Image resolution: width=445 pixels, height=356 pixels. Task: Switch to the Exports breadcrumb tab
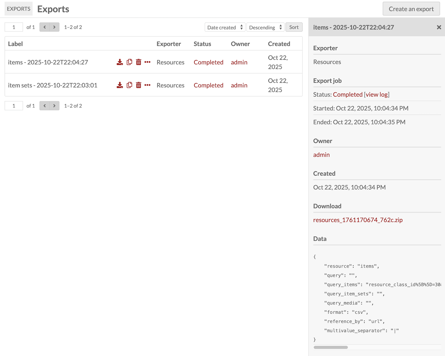tap(18, 8)
